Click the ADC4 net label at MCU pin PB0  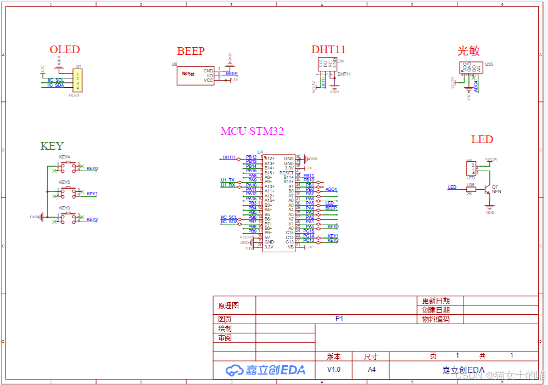331,190
